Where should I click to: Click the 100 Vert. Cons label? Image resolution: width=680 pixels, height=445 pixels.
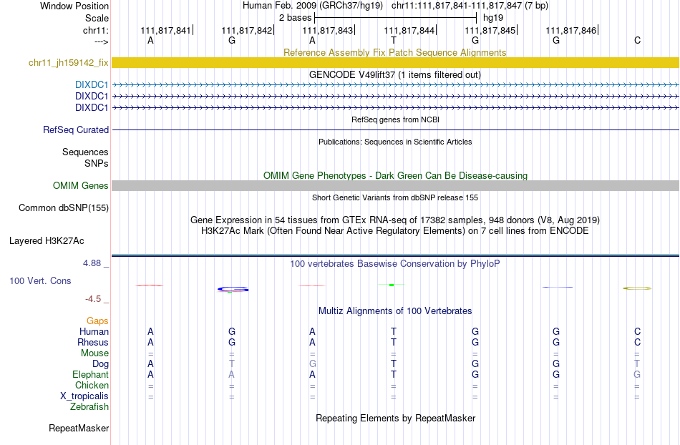pos(40,280)
